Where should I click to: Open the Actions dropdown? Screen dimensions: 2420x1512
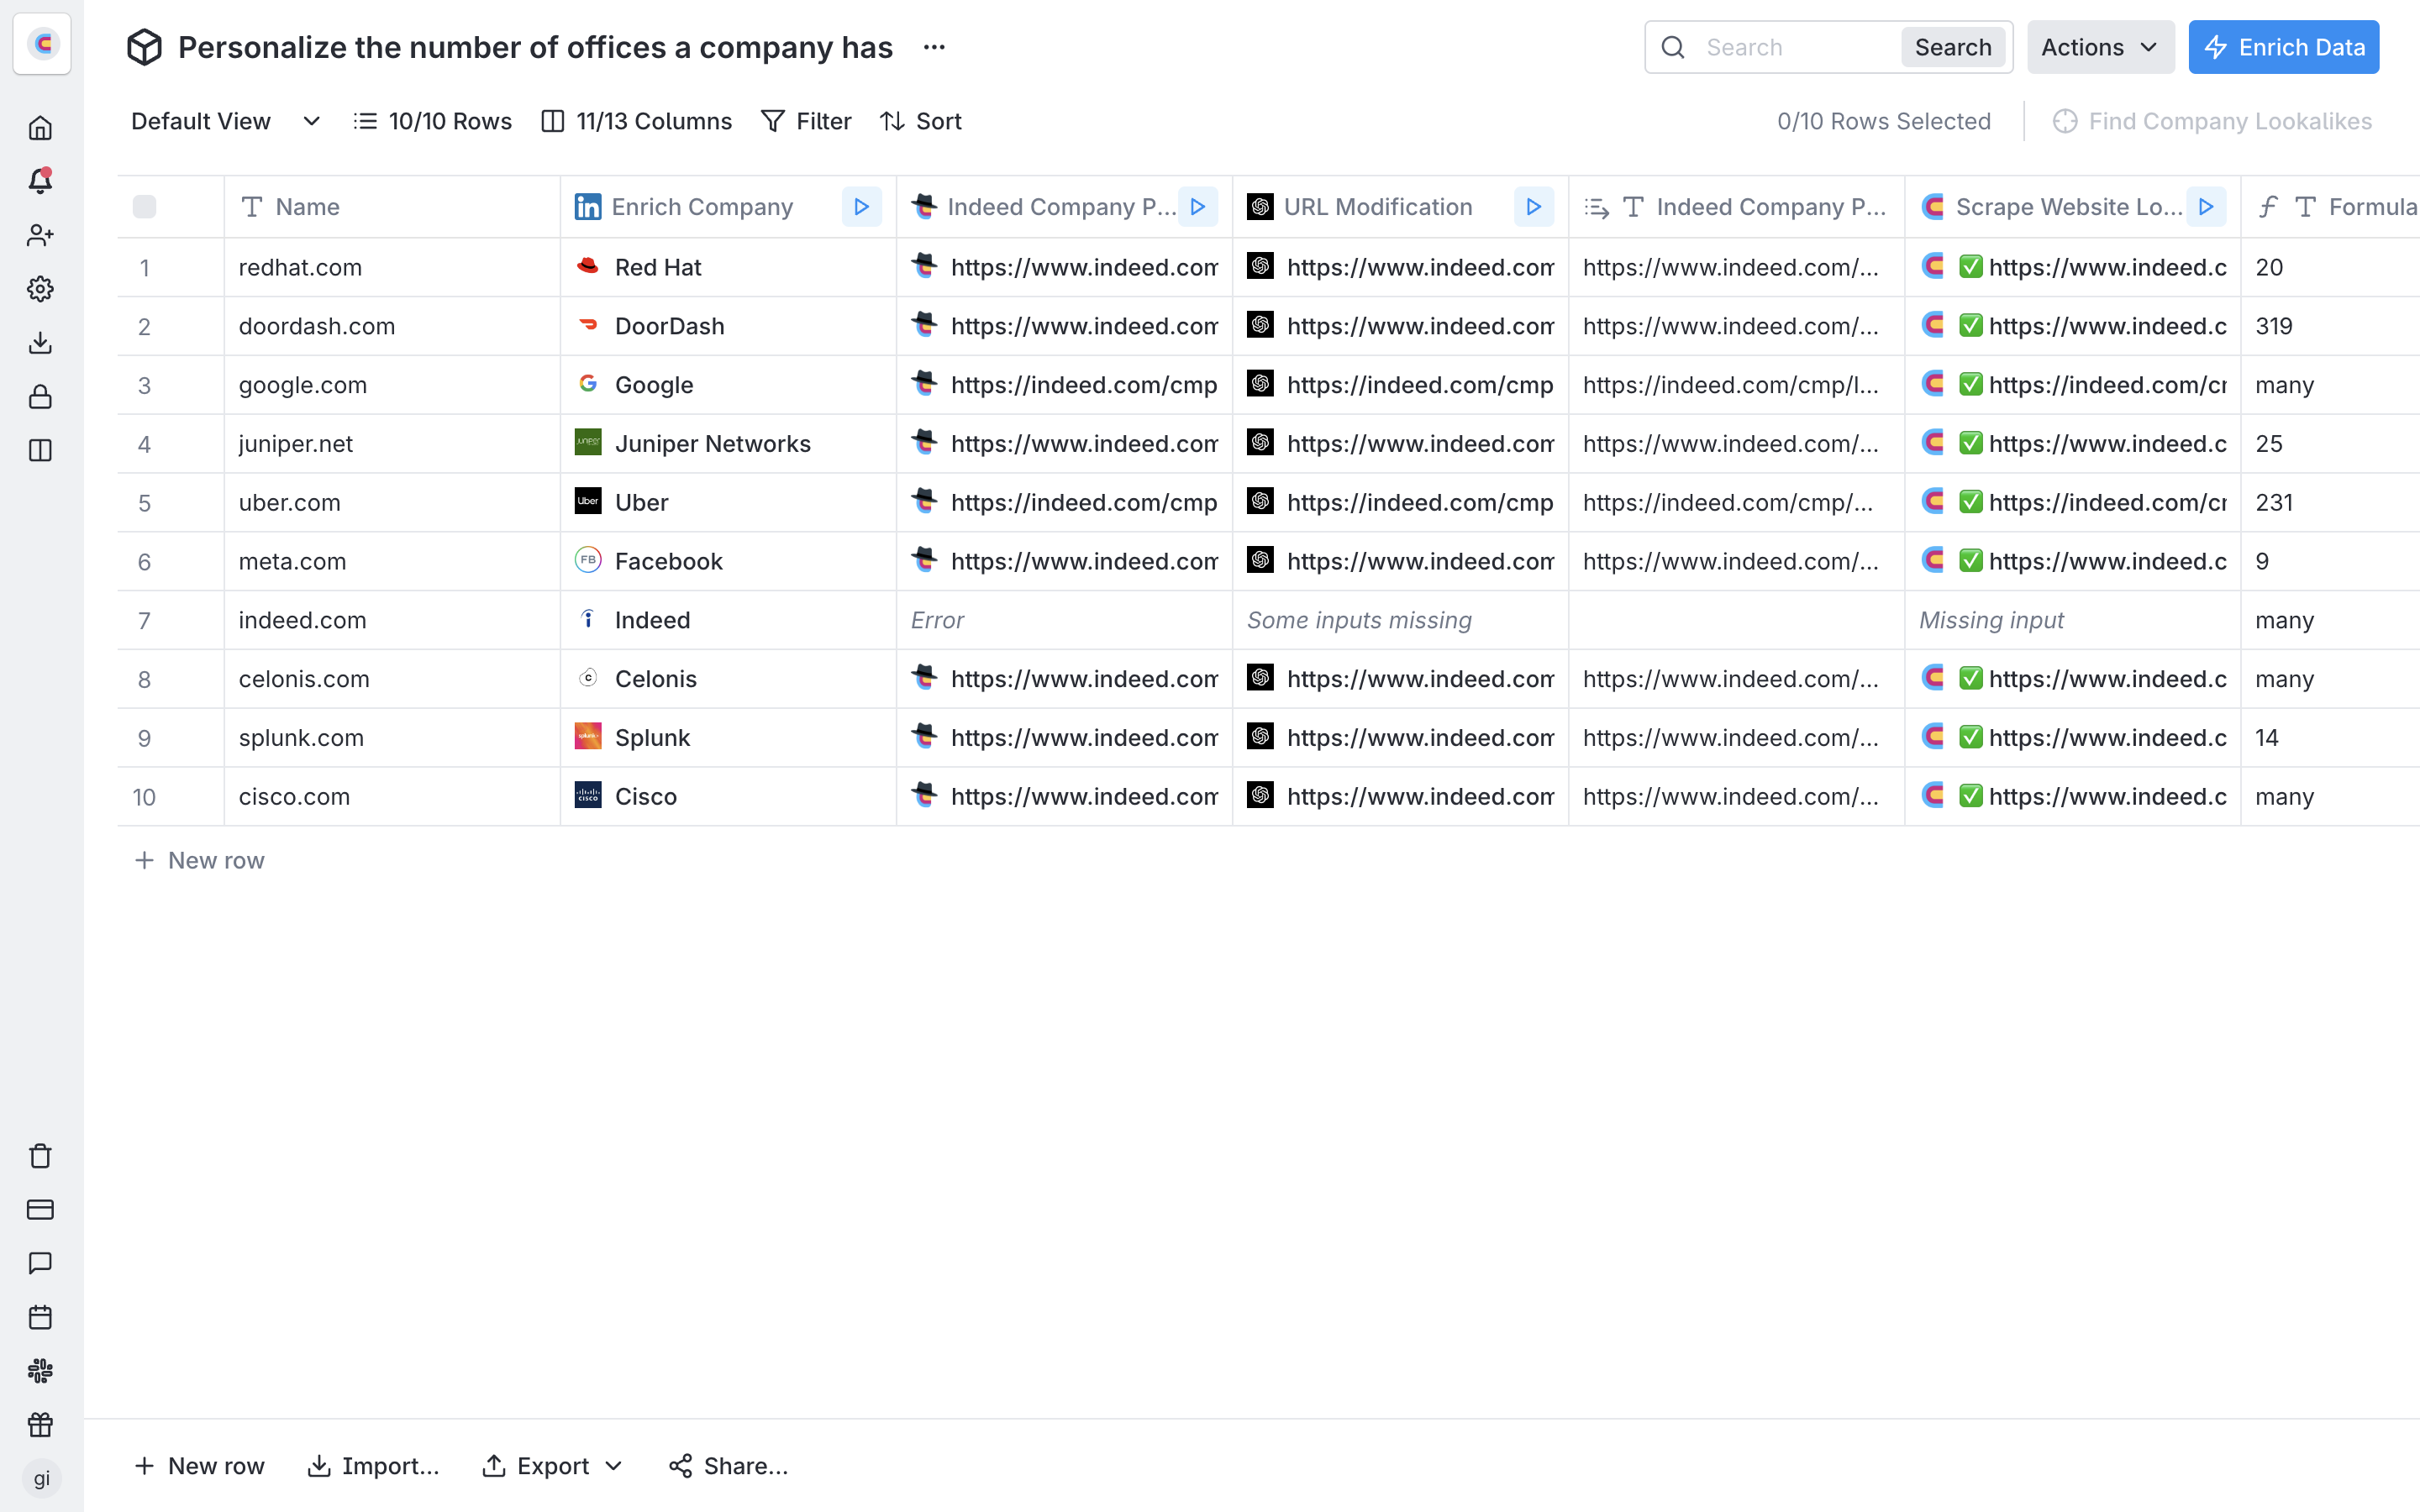tap(2099, 47)
